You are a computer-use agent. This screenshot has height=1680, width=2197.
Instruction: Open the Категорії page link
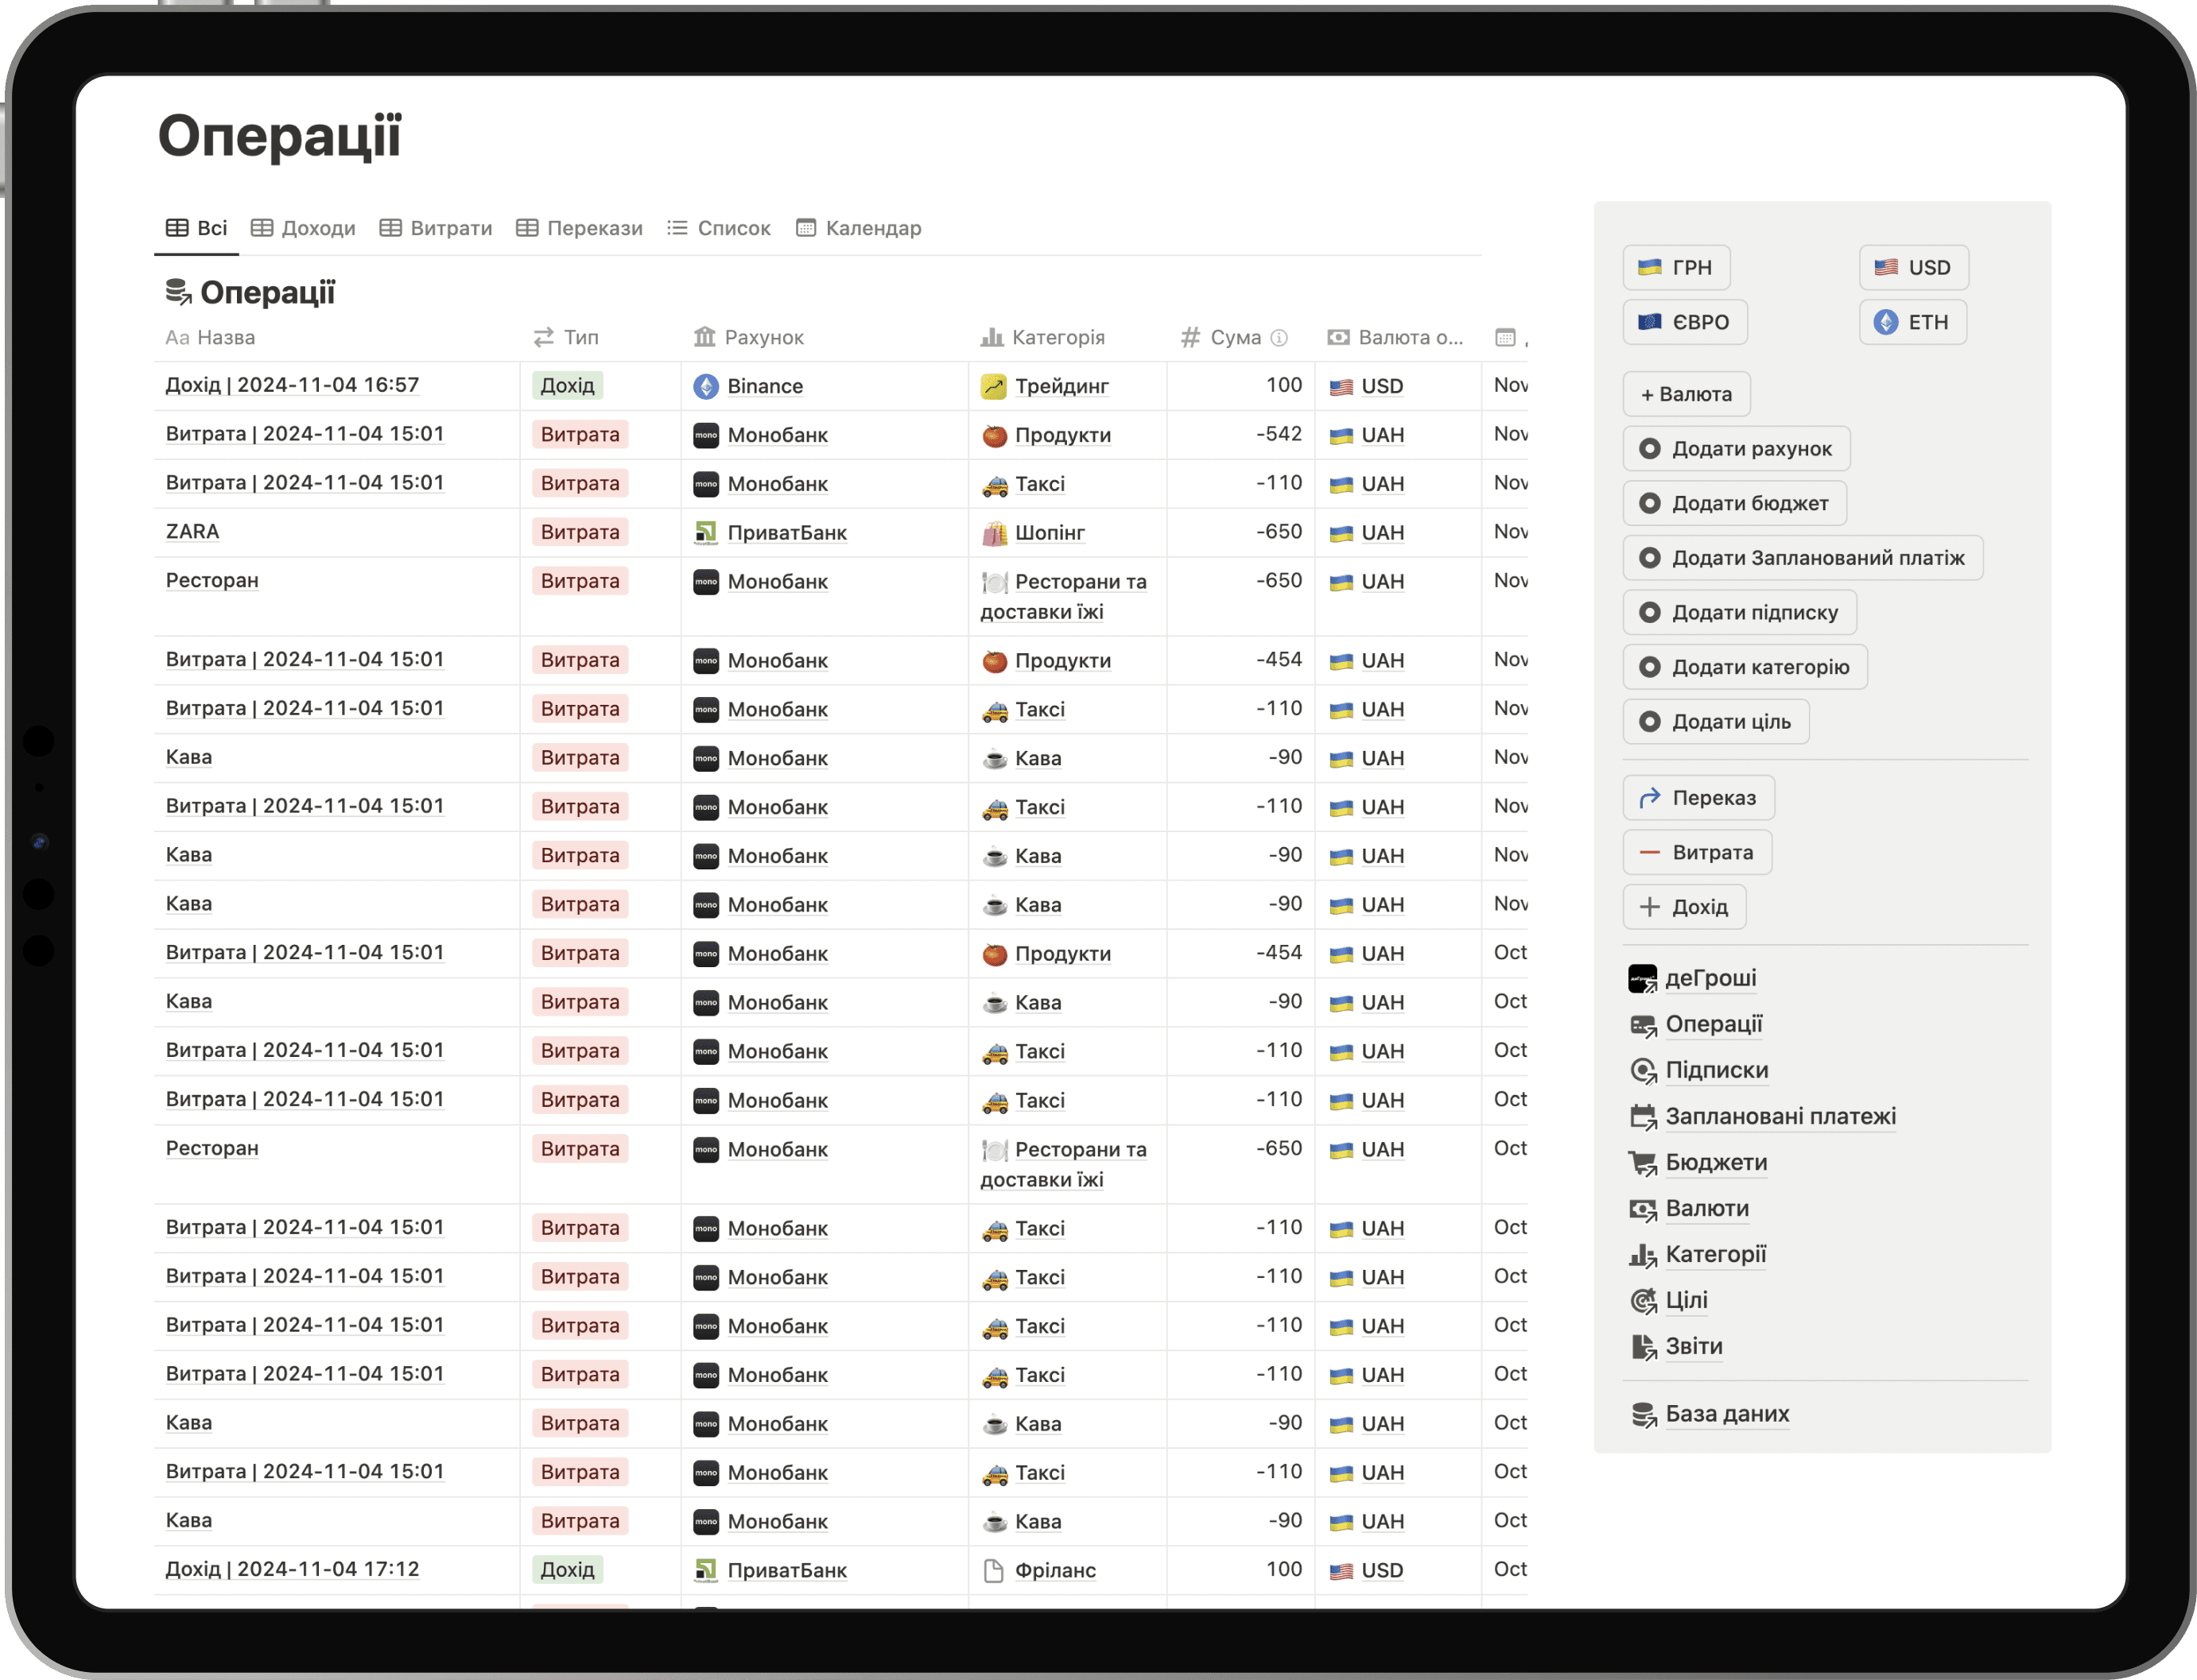click(1716, 1254)
